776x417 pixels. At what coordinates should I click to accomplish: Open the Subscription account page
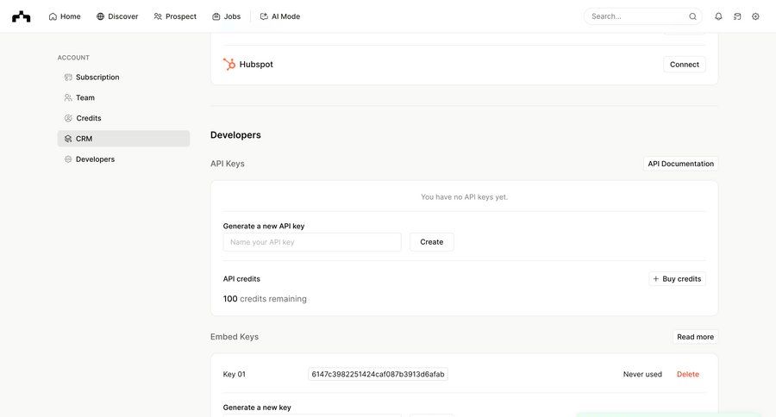[x=123, y=78]
